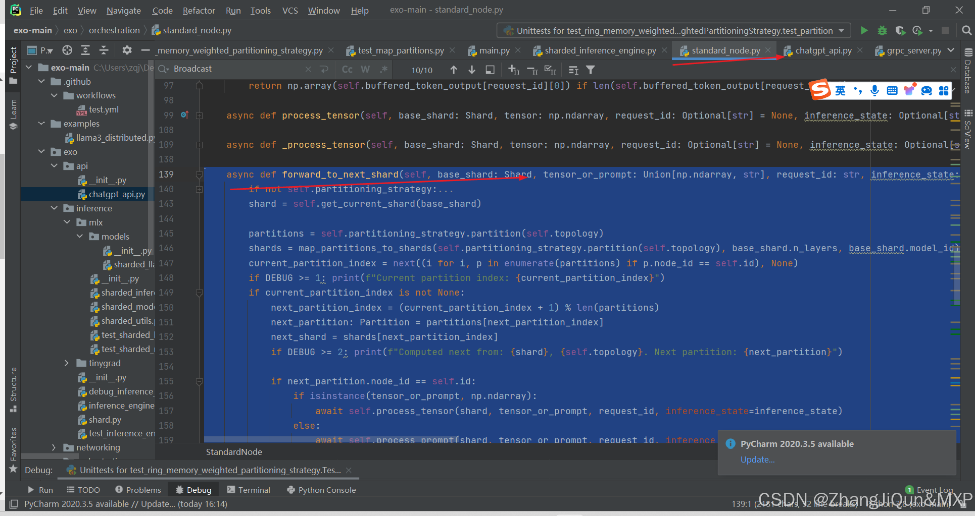Go to previous search occurrence with the up arrow
Image resolution: width=975 pixels, height=516 pixels.
pos(454,70)
